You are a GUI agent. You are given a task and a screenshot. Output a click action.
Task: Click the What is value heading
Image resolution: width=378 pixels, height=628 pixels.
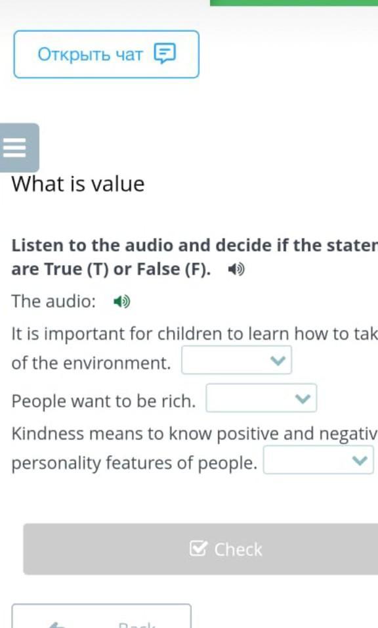click(x=78, y=184)
